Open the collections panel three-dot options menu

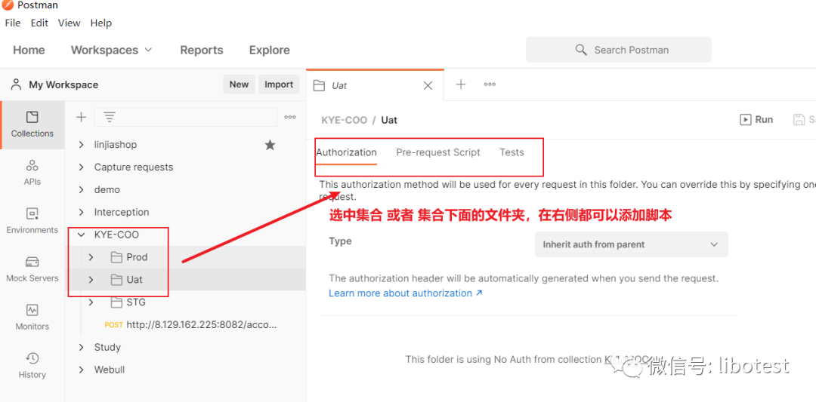click(x=290, y=118)
